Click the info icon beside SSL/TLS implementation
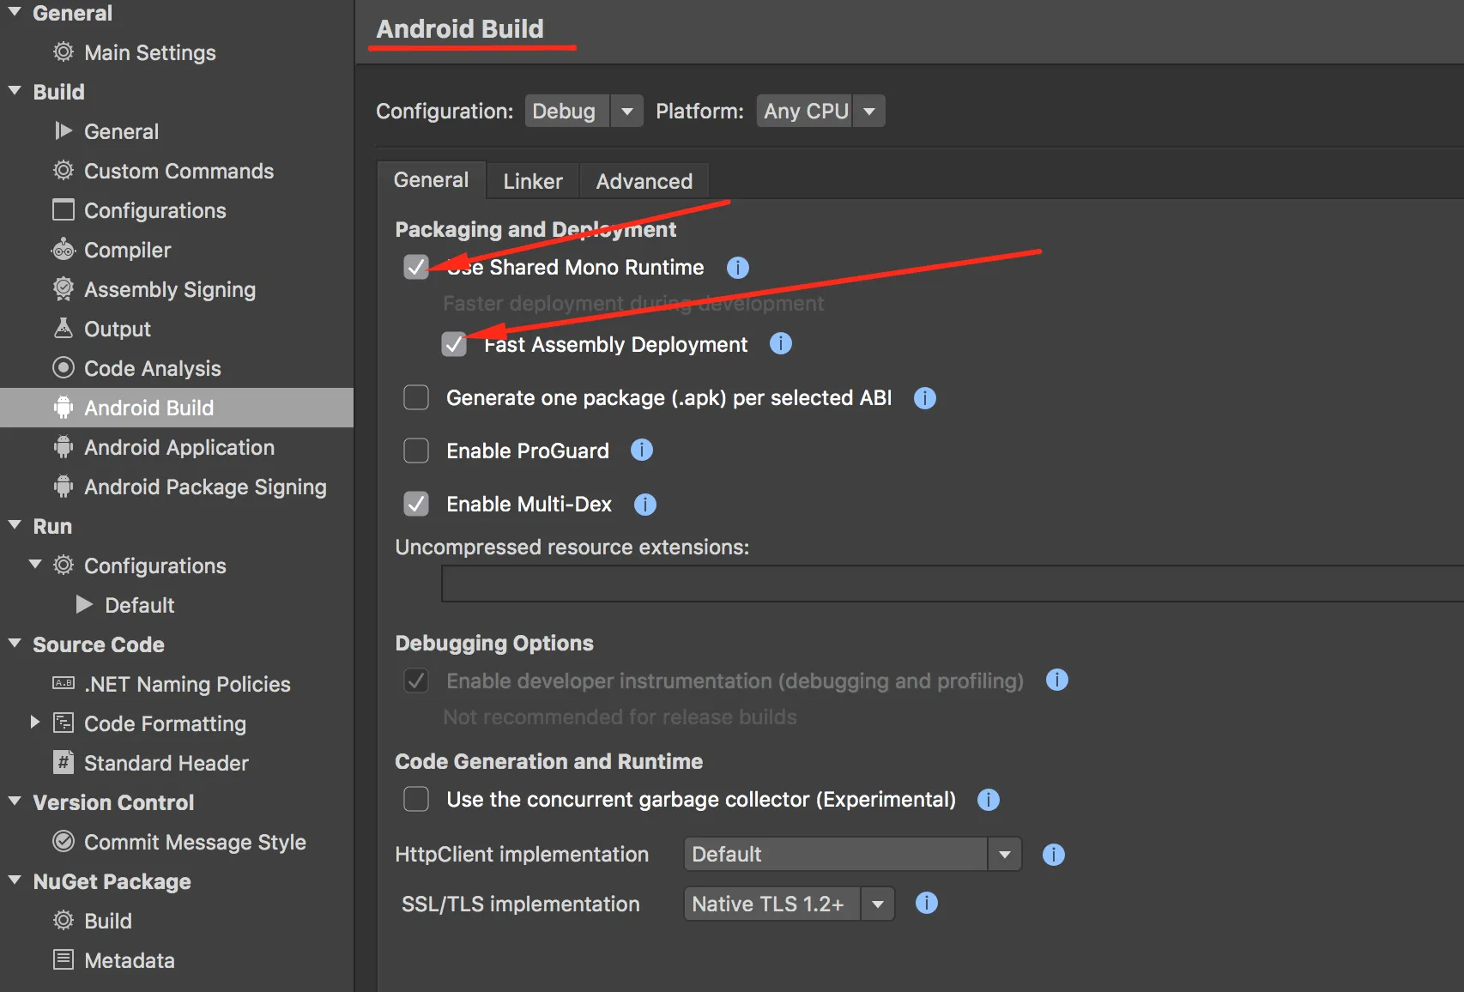 pos(926,903)
